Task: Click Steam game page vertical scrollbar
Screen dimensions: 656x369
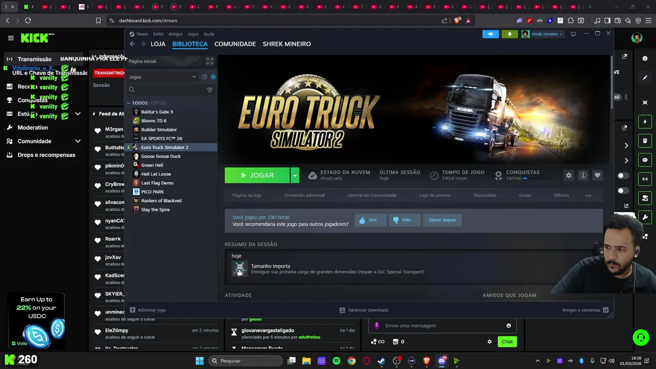Action: pos(611,82)
